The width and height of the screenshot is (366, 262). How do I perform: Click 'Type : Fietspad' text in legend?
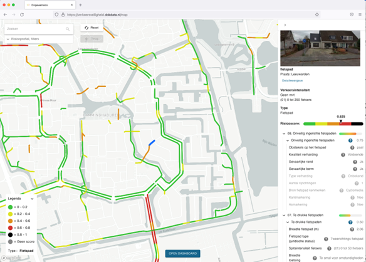21,251
